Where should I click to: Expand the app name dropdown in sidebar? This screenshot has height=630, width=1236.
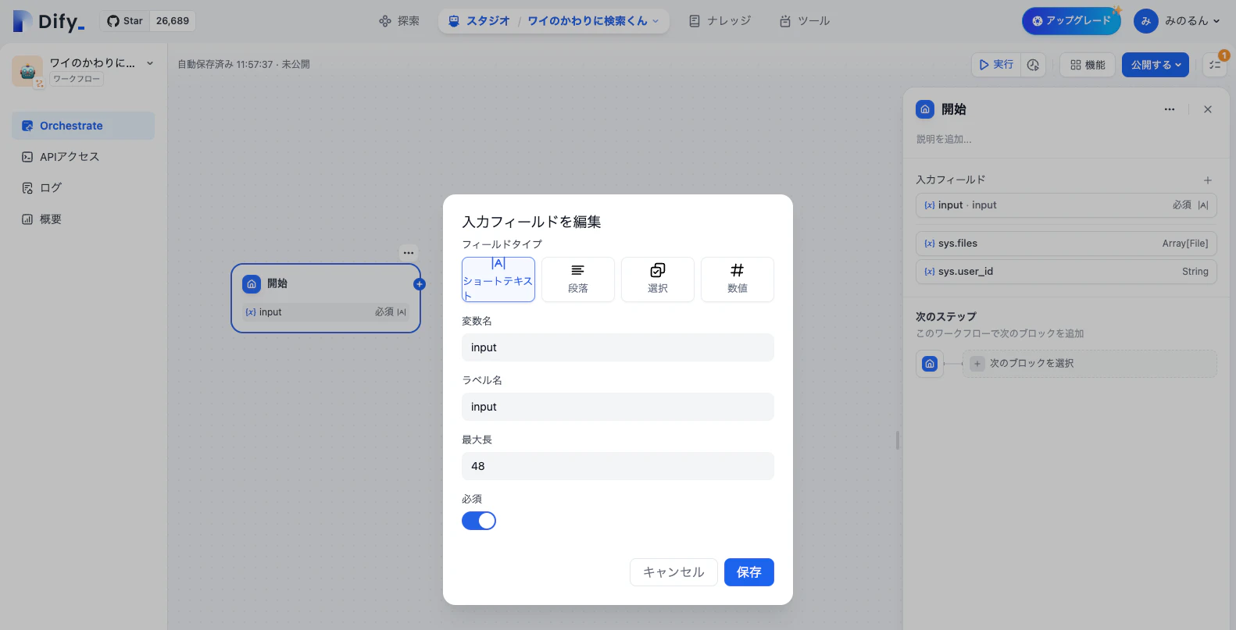point(150,63)
